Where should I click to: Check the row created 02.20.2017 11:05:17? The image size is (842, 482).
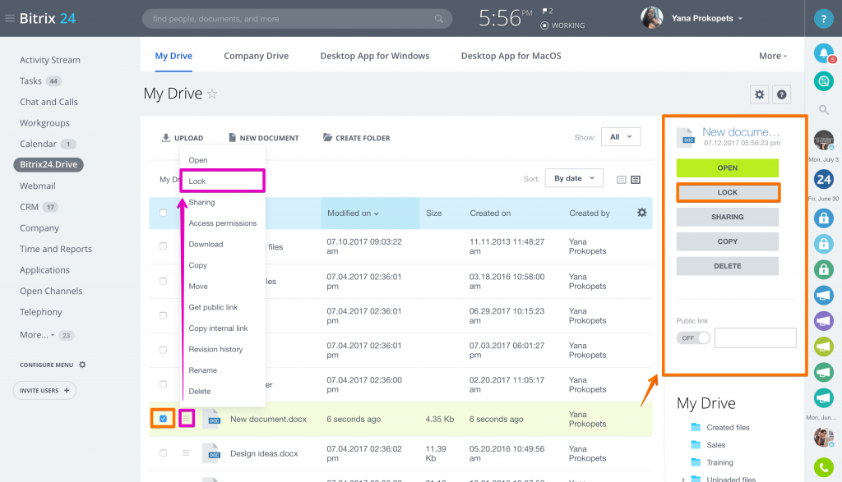point(164,384)
